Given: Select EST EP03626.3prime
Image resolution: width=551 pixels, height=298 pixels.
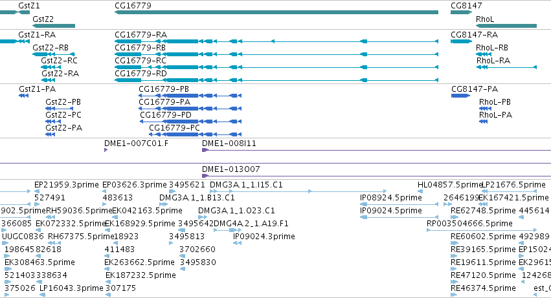Looking at the screenshot, I should (134, 185).
